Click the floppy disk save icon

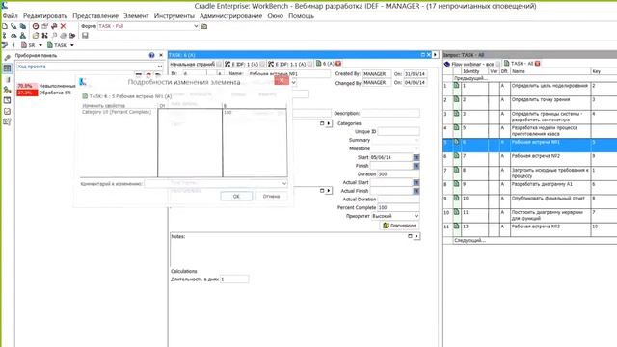click(x=85, y=36)
